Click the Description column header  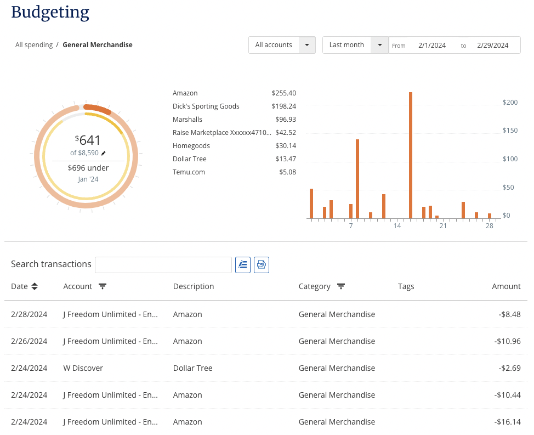click(x=194, y=286)
